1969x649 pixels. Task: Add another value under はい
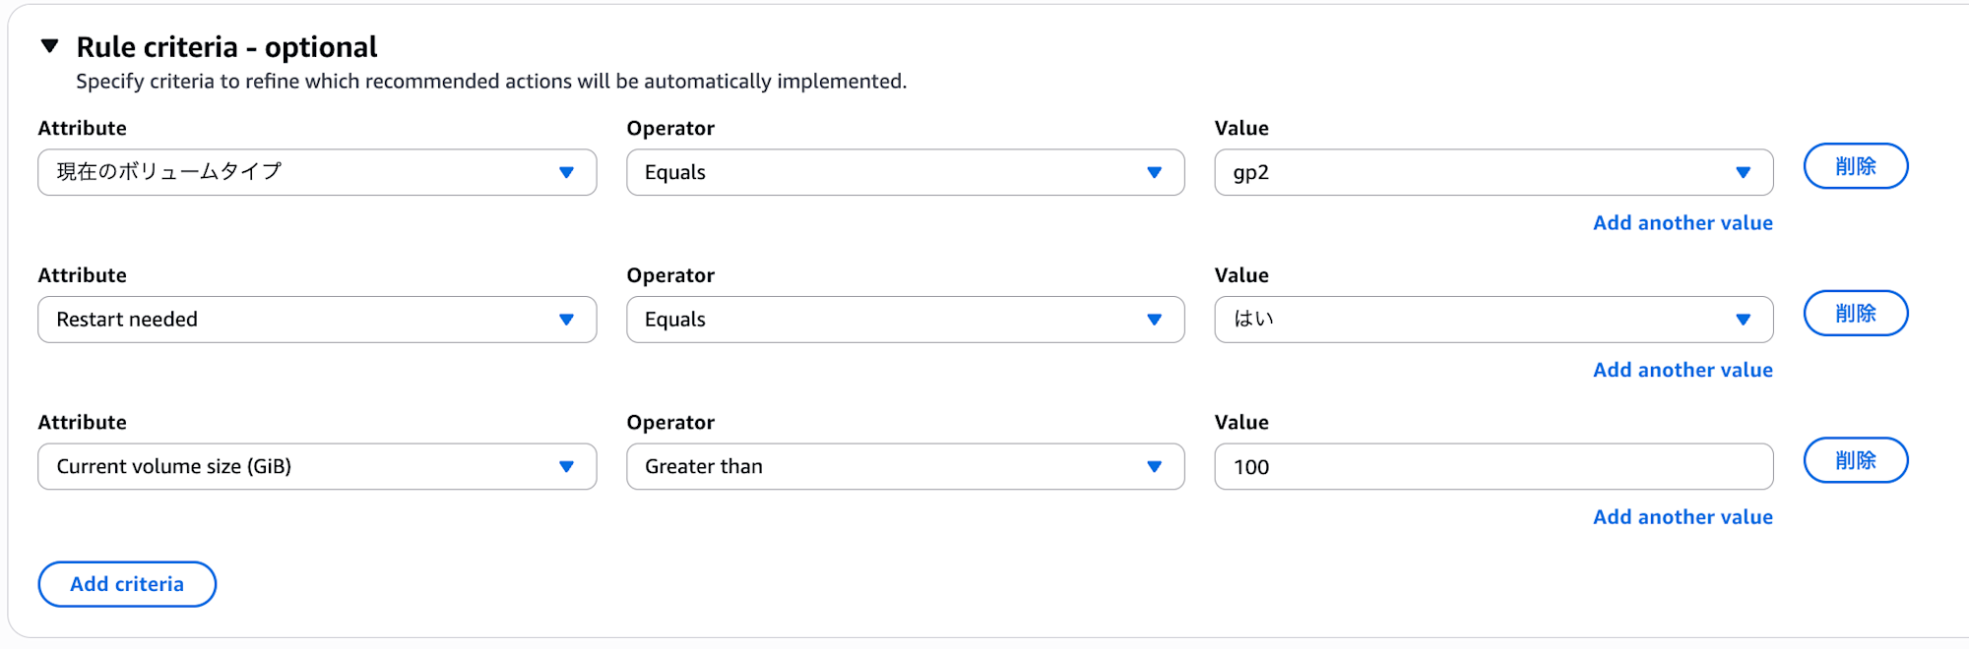[1683, 370]
